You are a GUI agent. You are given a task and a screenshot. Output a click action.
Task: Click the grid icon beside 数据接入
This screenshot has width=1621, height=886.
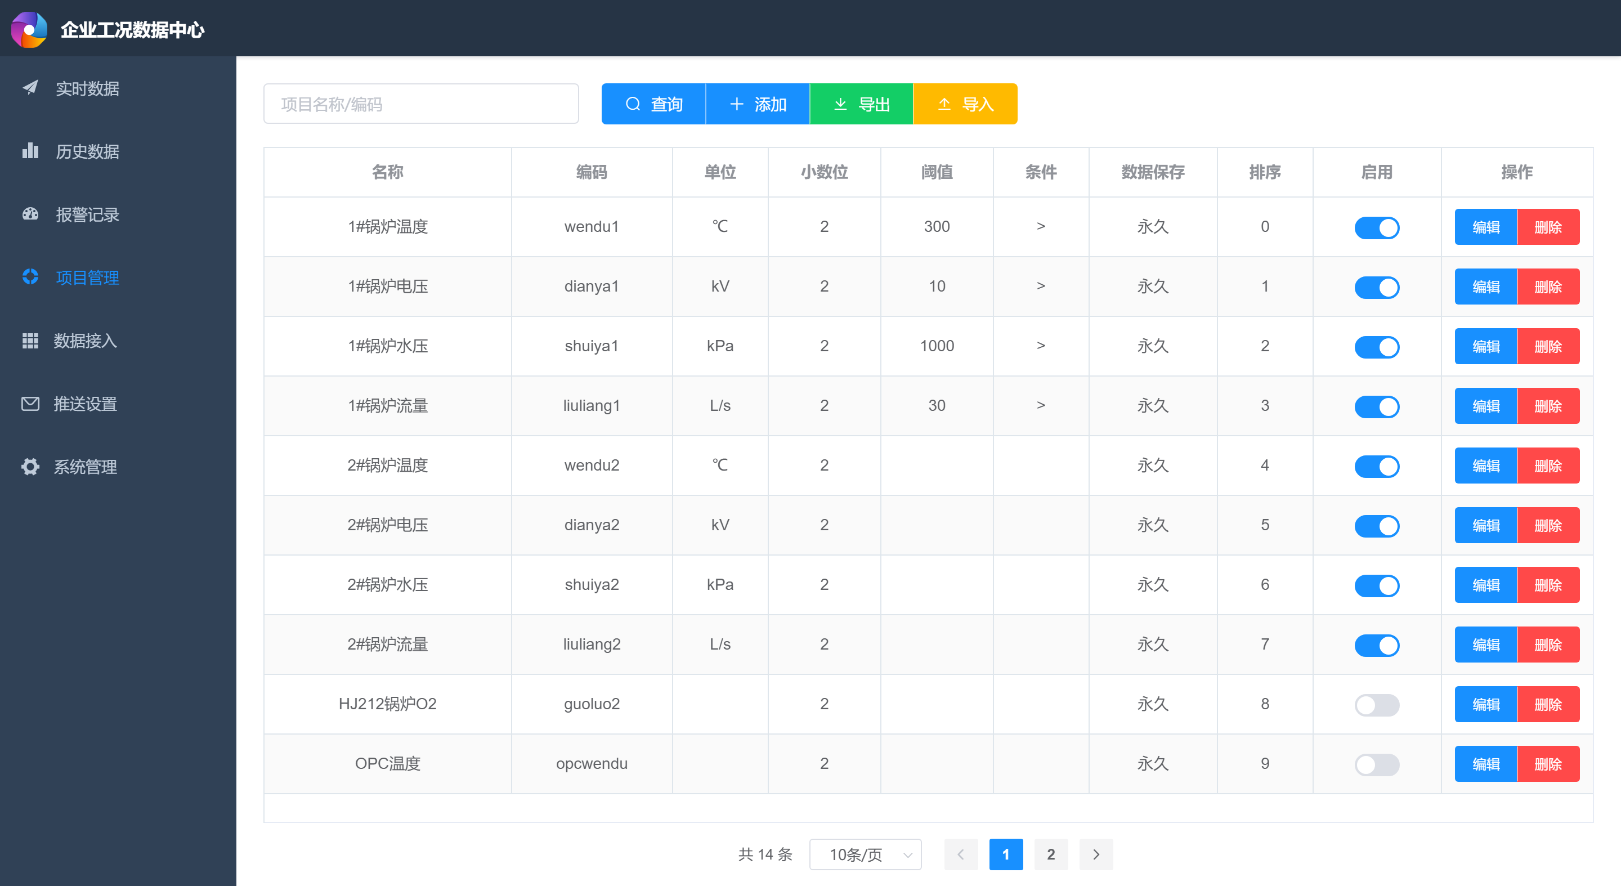30,341
